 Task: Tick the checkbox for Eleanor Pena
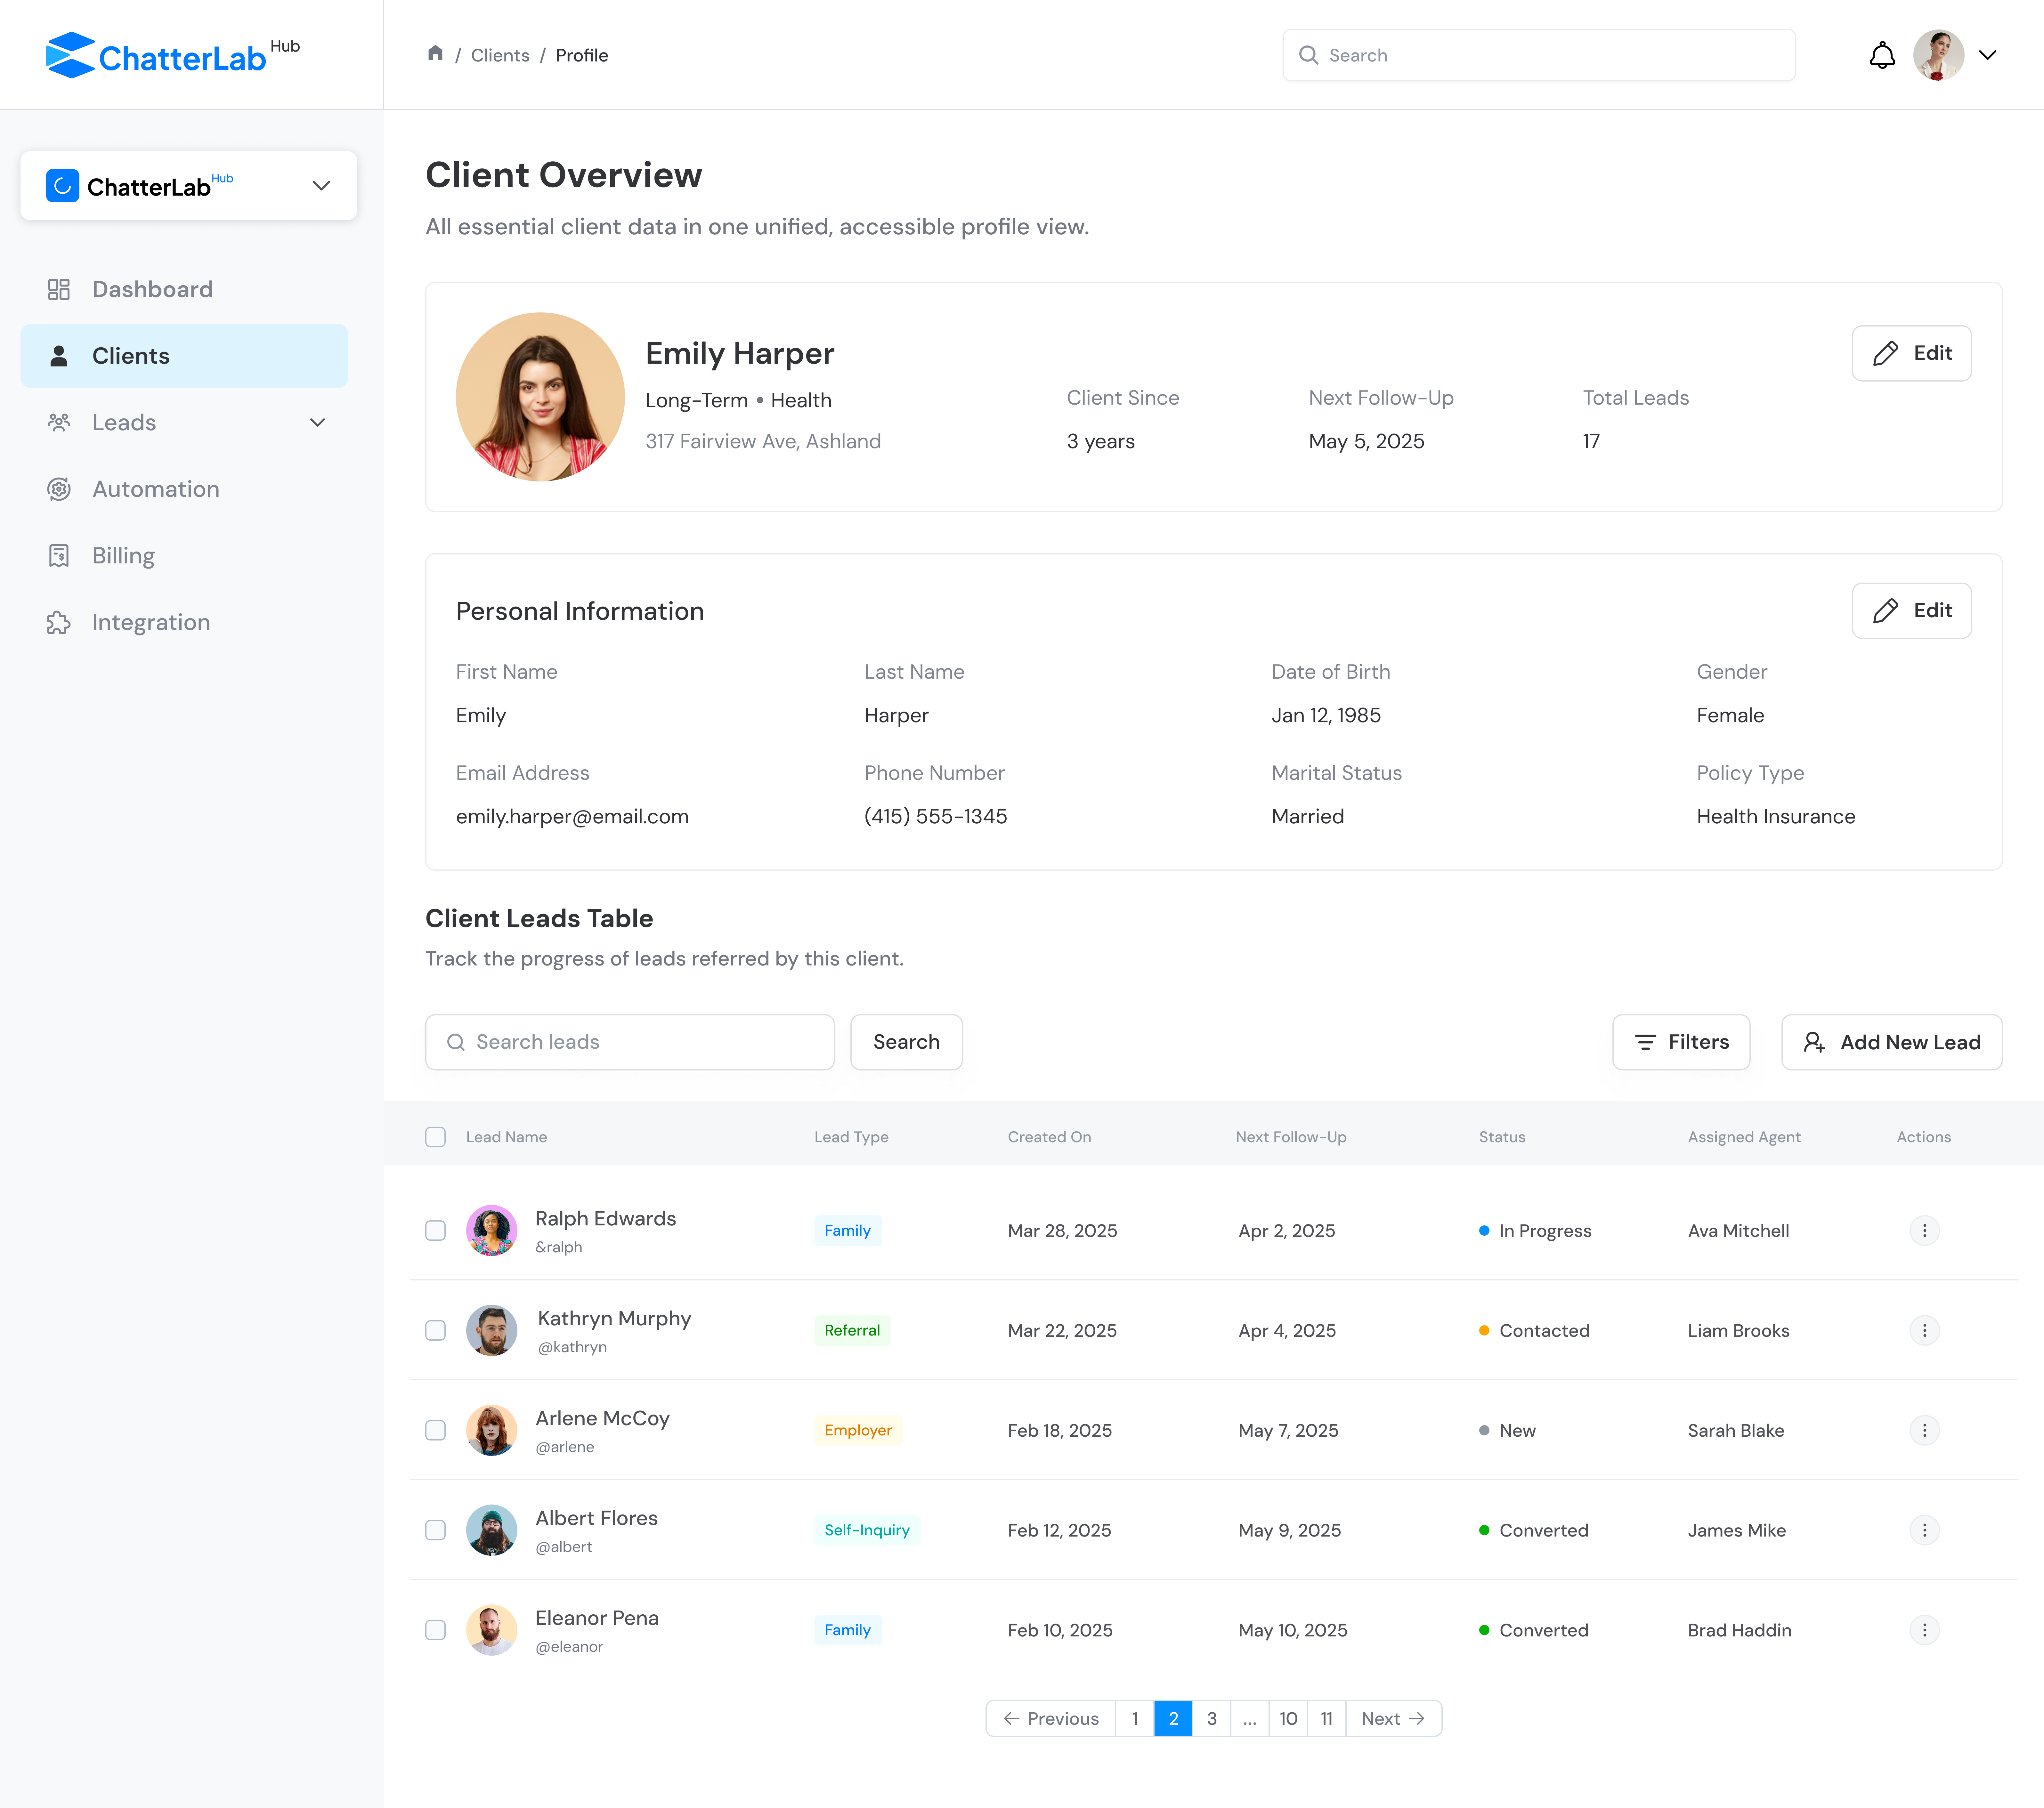point(435,1630)
